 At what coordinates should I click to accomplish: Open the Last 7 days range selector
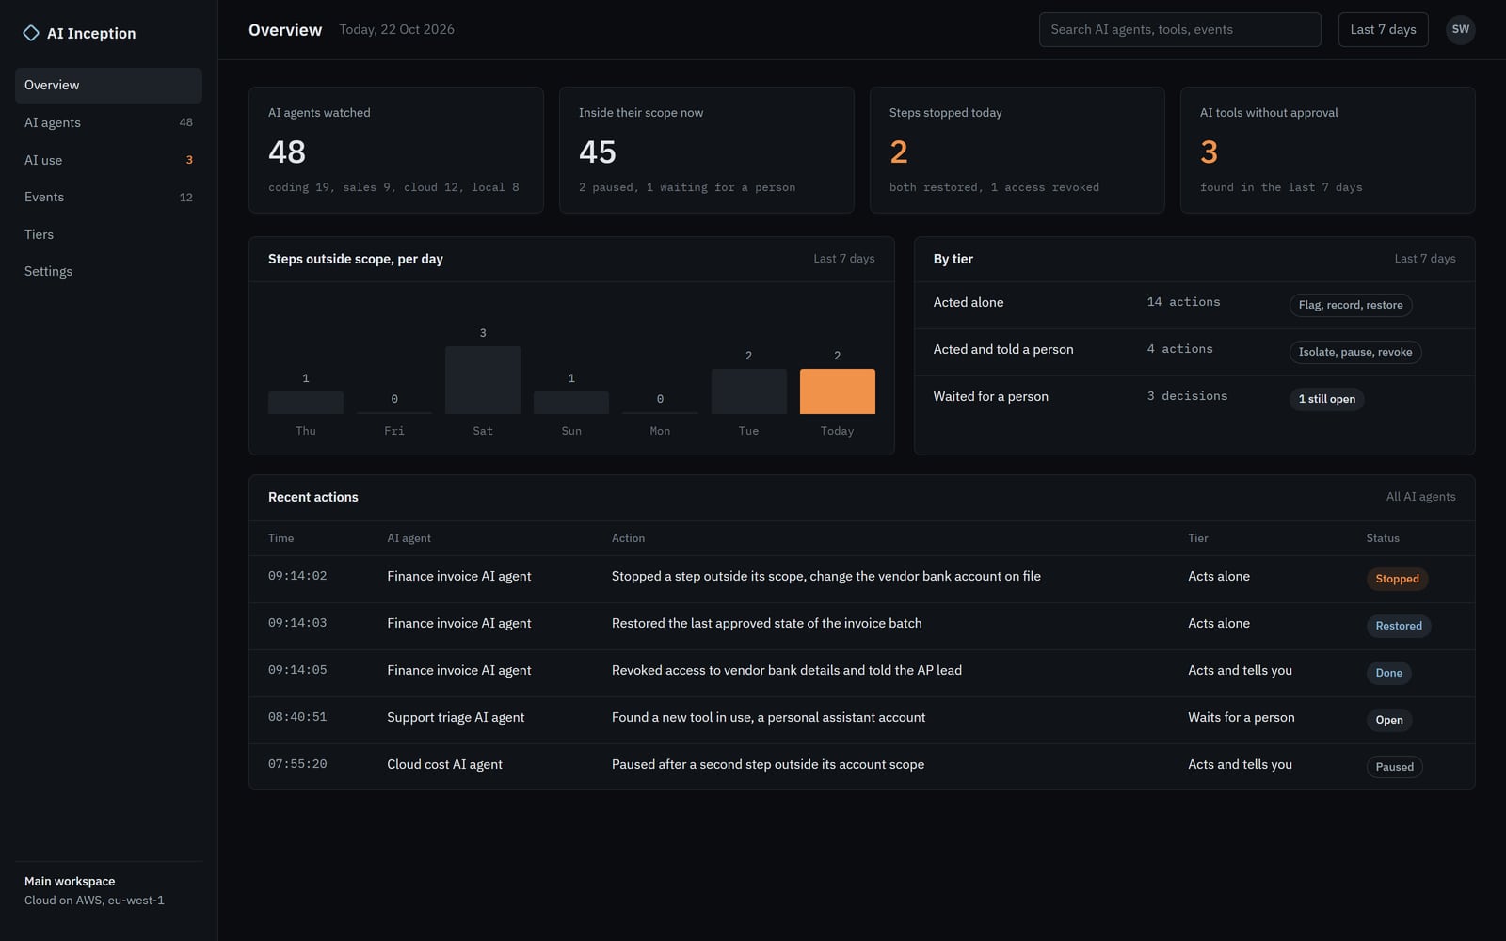point(1383,29)
